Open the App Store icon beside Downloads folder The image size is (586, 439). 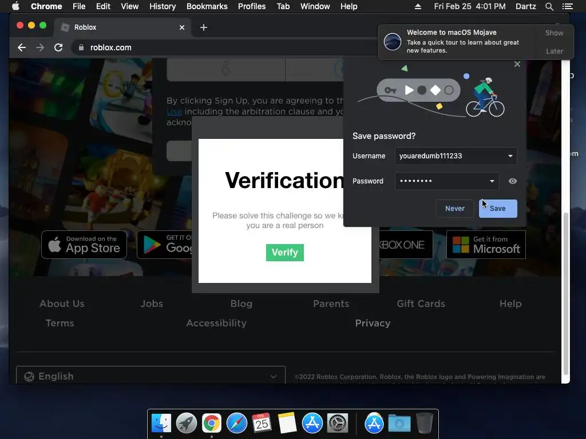(x=374, y=423)
